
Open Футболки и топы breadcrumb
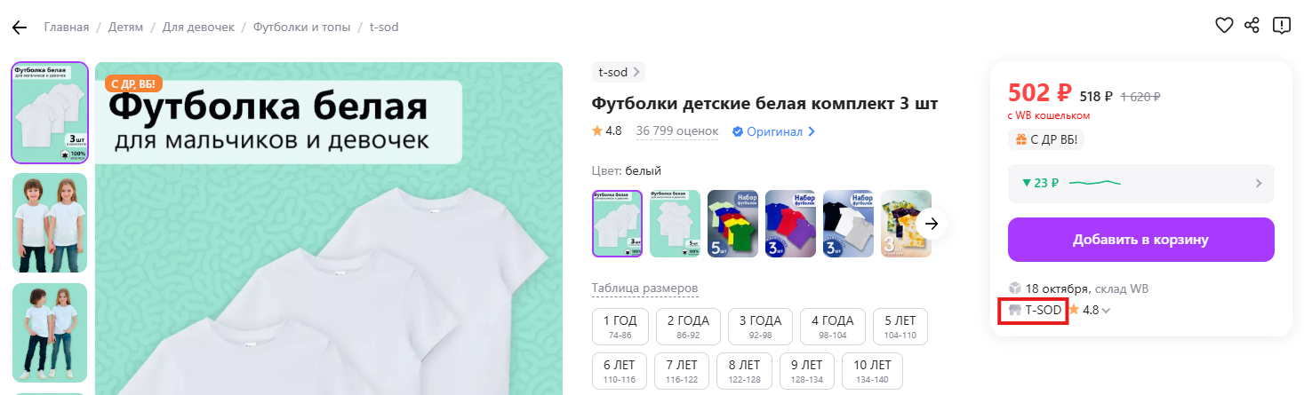point(301,28)
